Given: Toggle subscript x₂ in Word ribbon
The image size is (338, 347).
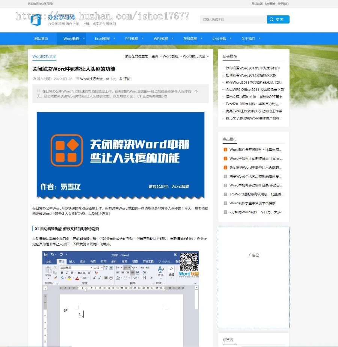Looking at the screenshot, I should [x=84, y=273].
